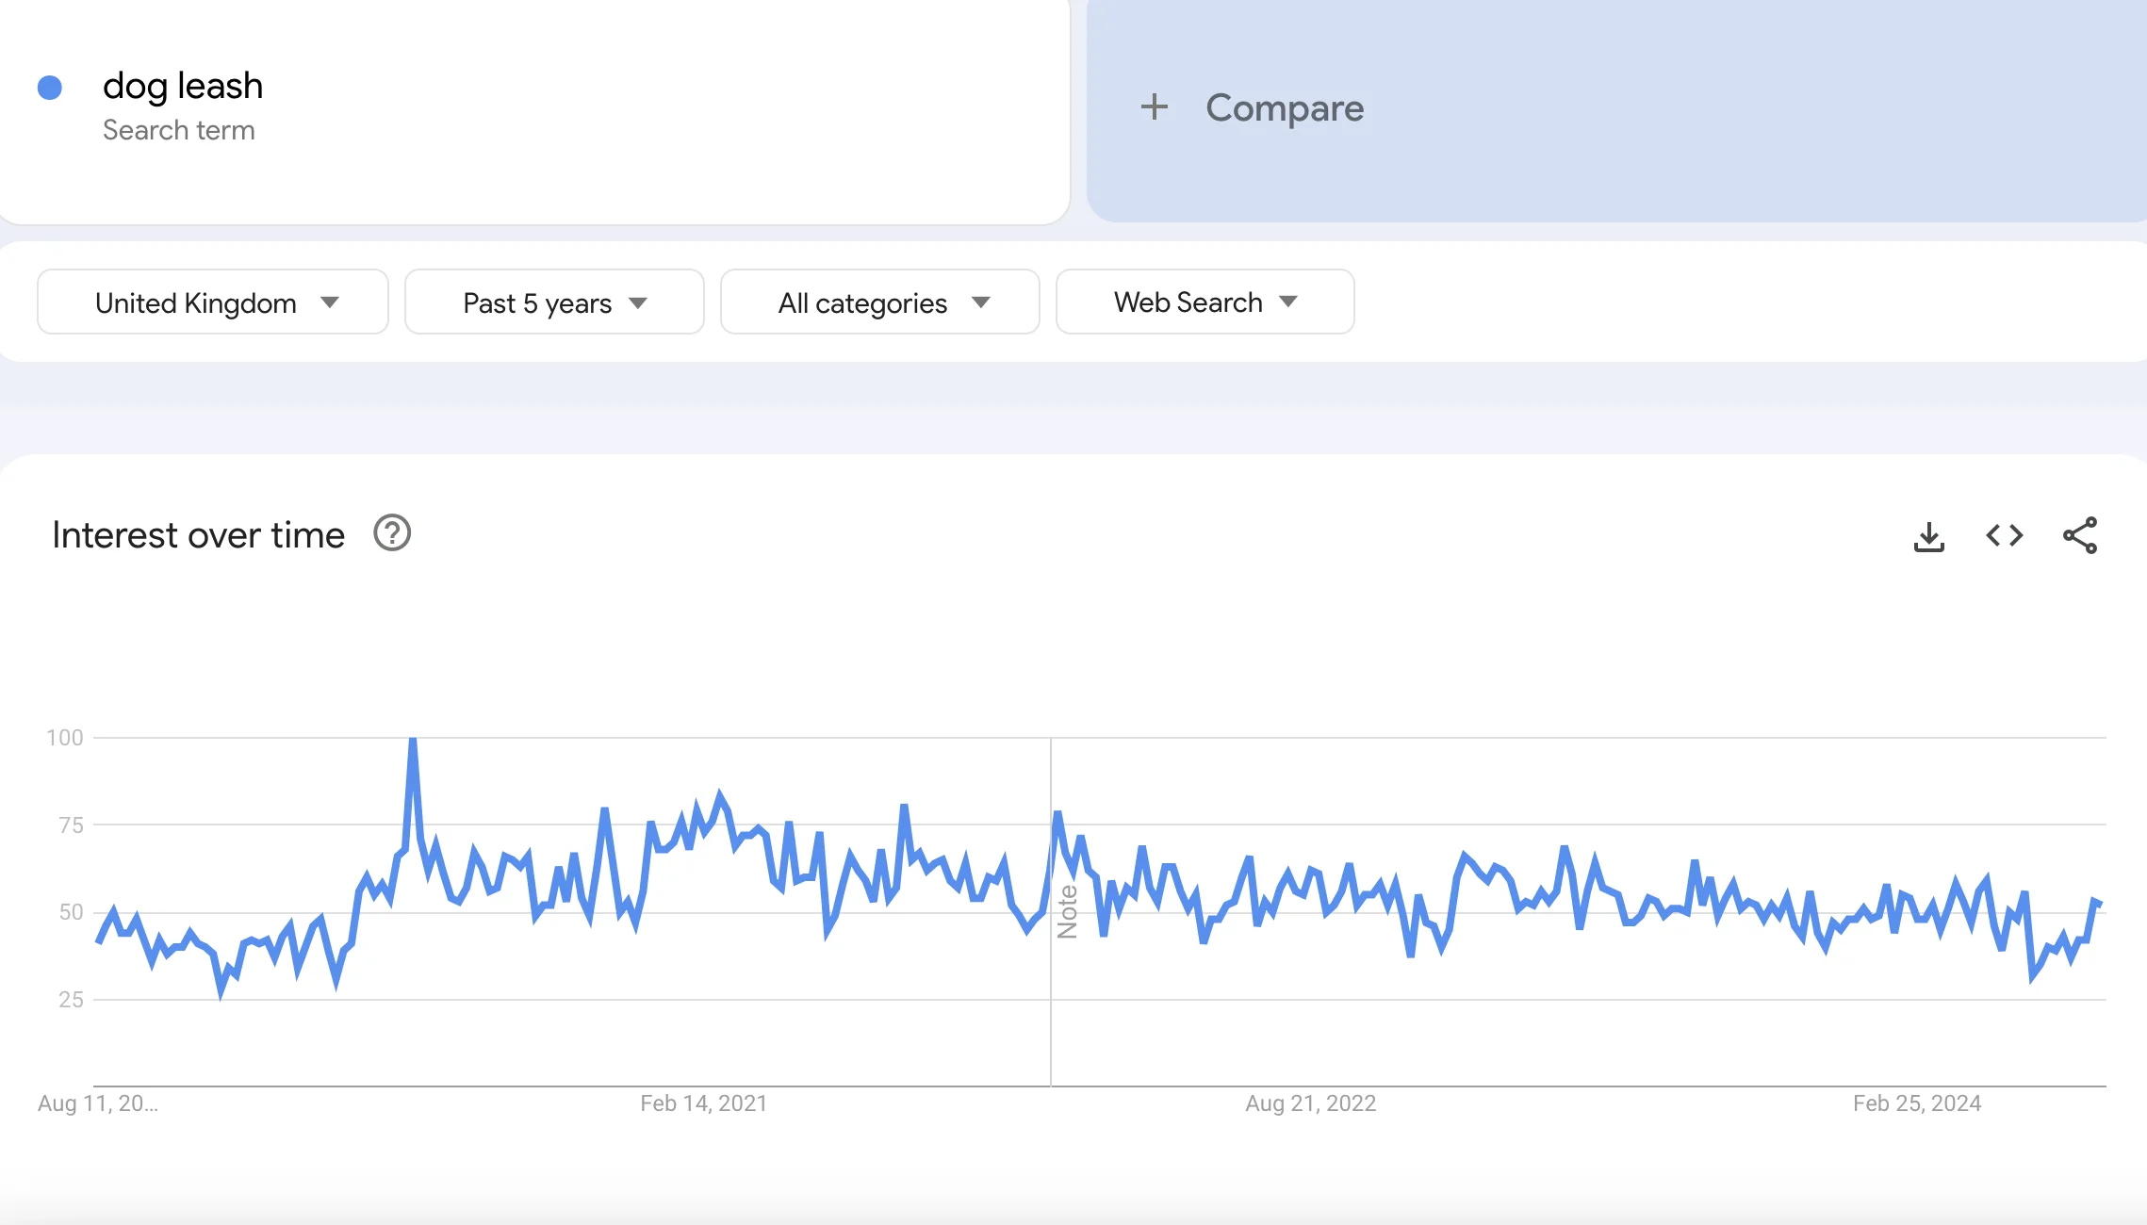Click the 50 value on the y-axis
This screenshot has height=1225, width=2147.
pyautogui.click(x=71, y=912)
